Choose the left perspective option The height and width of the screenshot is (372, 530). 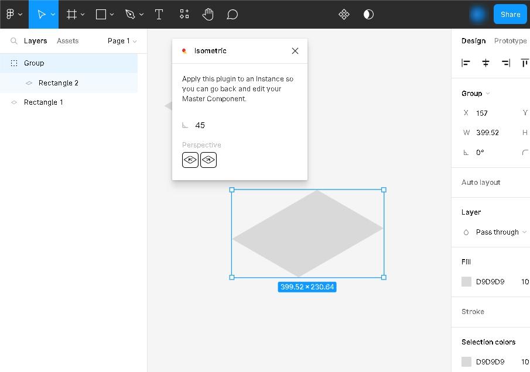pos(190,160)
